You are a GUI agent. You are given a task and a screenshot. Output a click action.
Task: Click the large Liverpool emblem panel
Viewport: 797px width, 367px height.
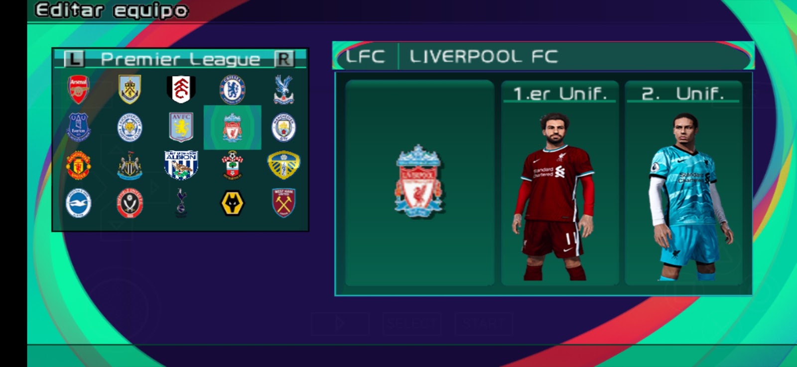click(419, 183)
